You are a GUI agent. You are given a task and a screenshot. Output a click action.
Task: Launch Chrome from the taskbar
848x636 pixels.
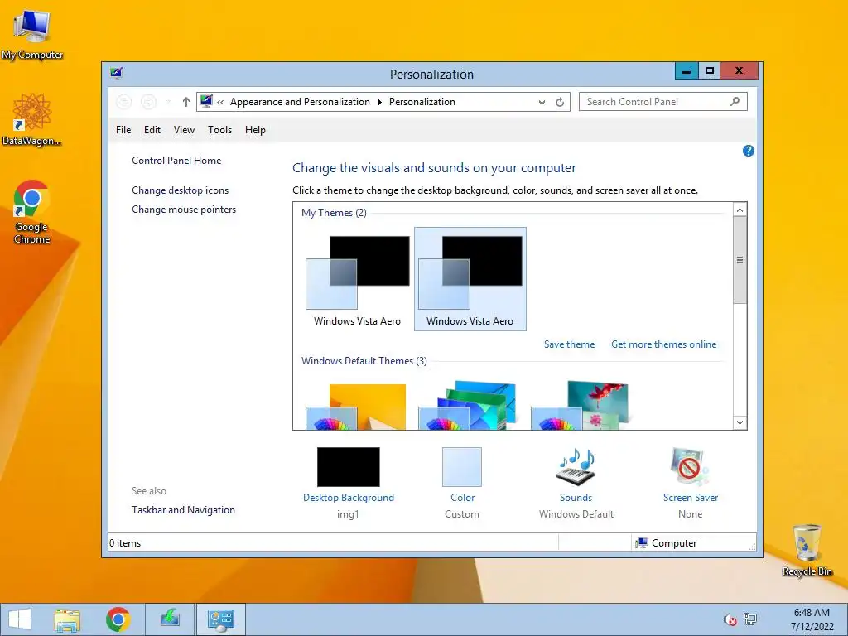118,619
